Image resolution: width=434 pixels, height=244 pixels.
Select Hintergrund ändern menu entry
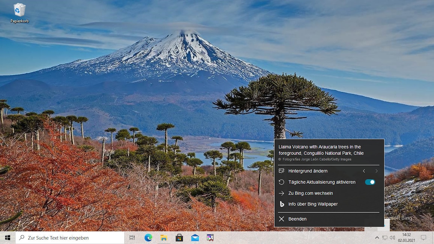tap(308, 171)
